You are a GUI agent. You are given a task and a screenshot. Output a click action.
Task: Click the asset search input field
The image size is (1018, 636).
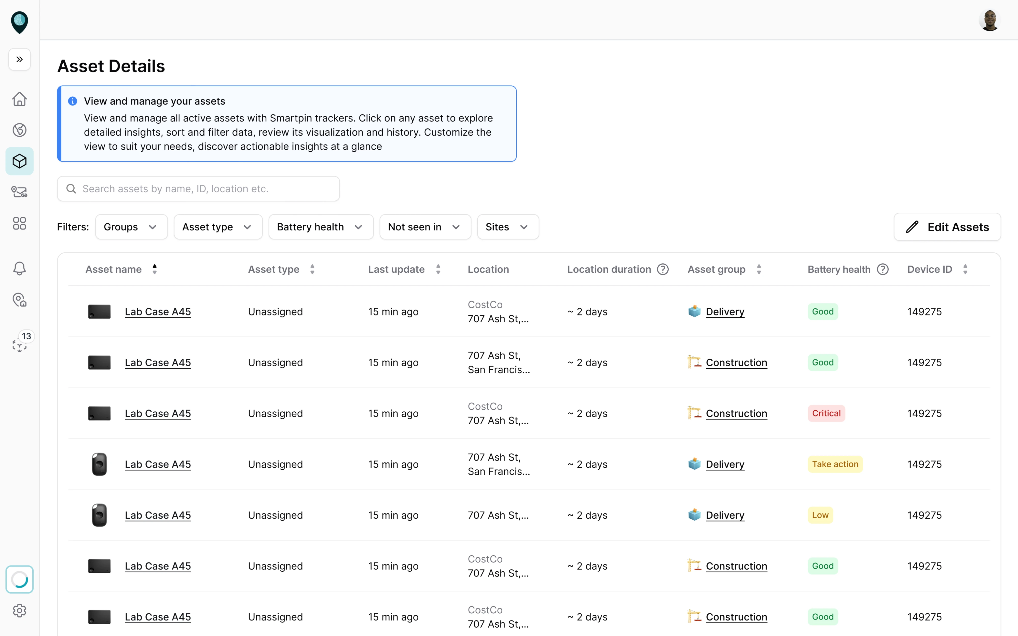198,189
